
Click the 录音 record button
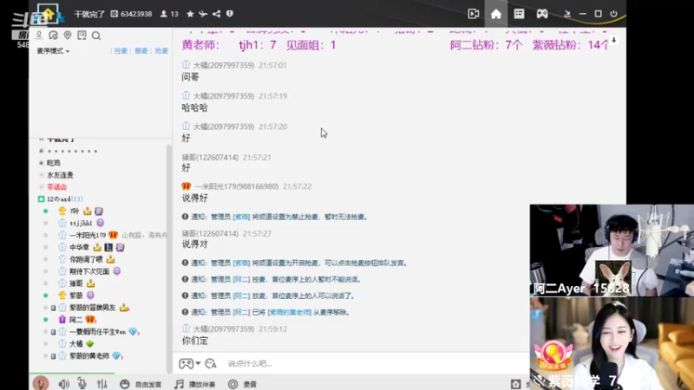pyautogui.click(x=242, y=384)
